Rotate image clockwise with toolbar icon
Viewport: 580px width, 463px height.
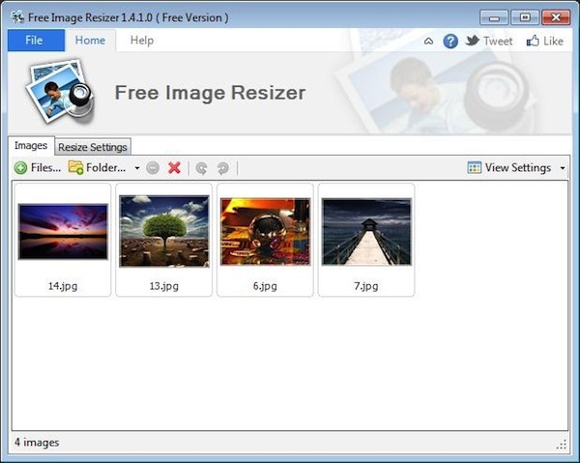(223, 168)
